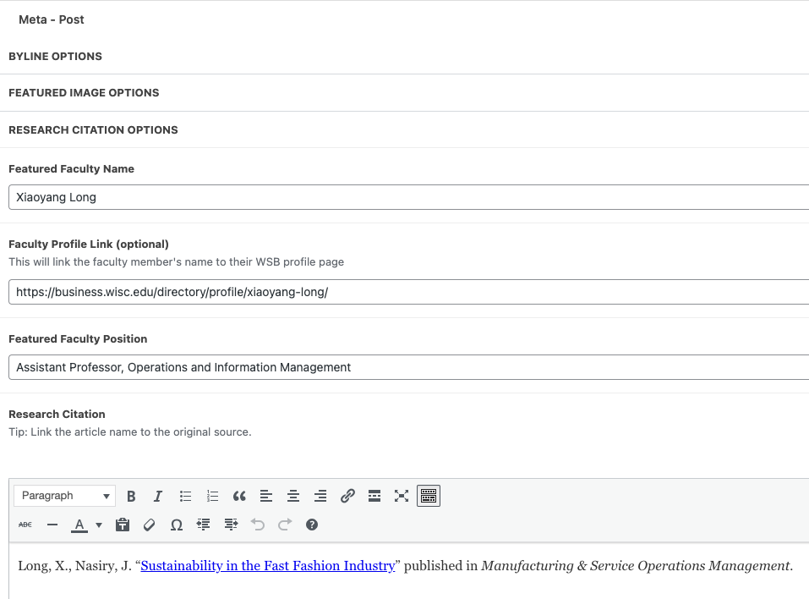Collapse the Research Citation Options section
809x599 pixels.
pyautogui.click(x=93, y=129)
